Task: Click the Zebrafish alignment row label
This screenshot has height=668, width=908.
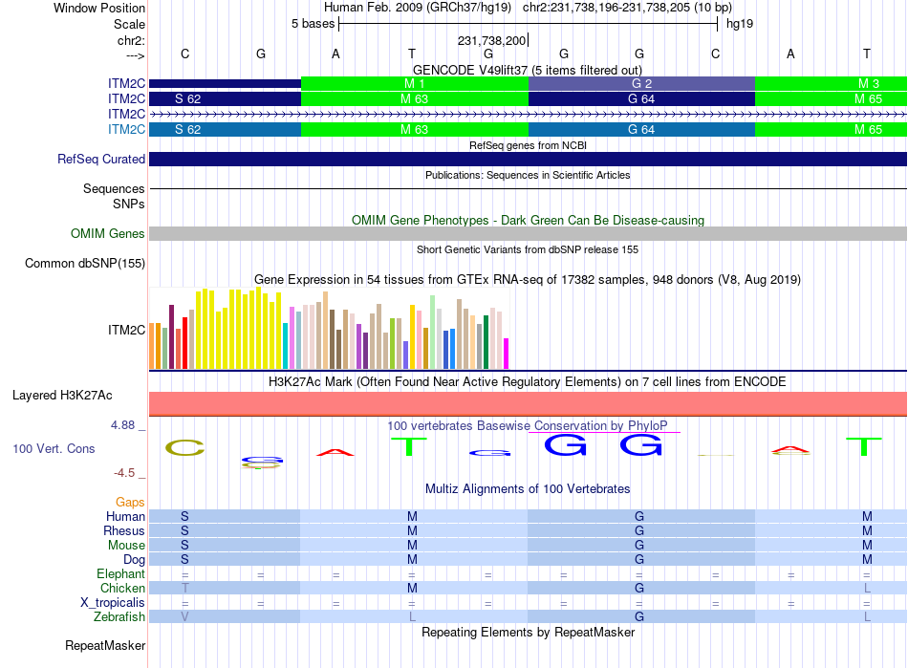Action: (119, 617)
